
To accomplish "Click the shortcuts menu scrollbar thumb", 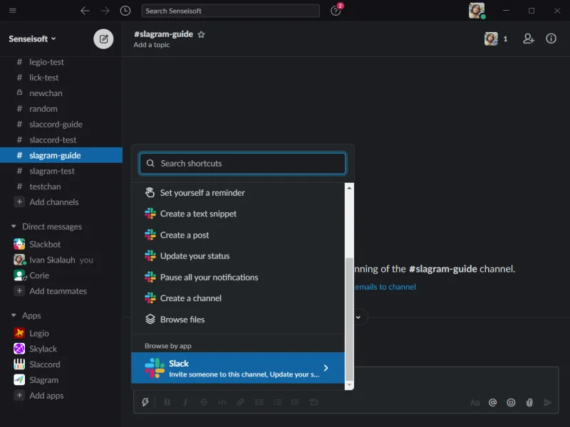I will tap(349, 319).
